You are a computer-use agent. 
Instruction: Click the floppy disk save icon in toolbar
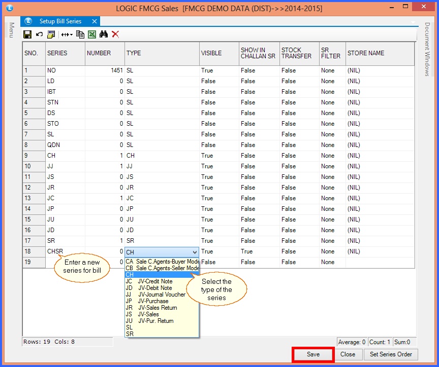click(27, 34)
